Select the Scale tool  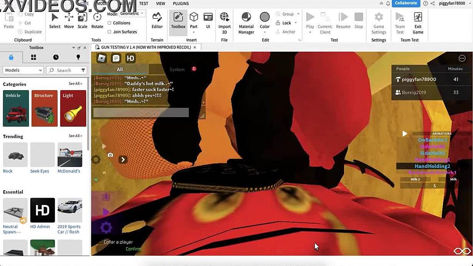point(82,21)
